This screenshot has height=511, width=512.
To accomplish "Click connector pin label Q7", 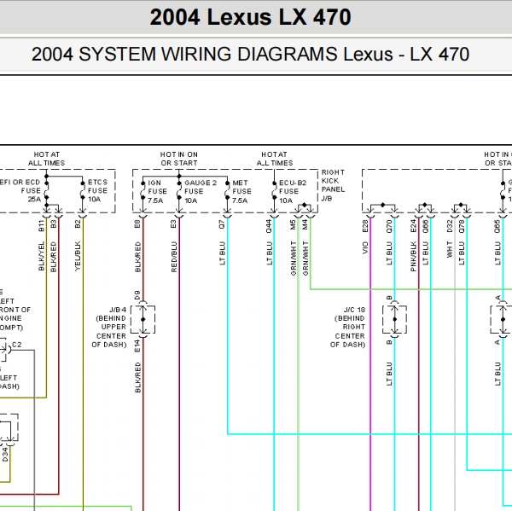I will [x=222, y=224].
